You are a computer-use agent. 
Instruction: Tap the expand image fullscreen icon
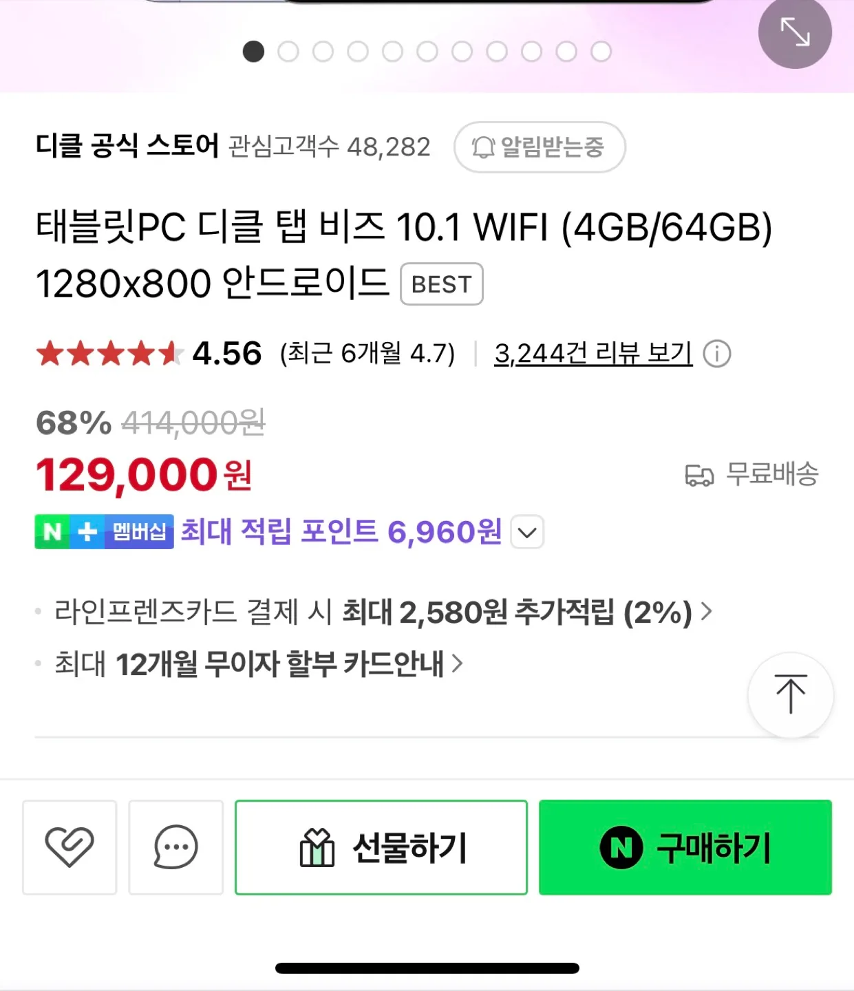(795, 32)
